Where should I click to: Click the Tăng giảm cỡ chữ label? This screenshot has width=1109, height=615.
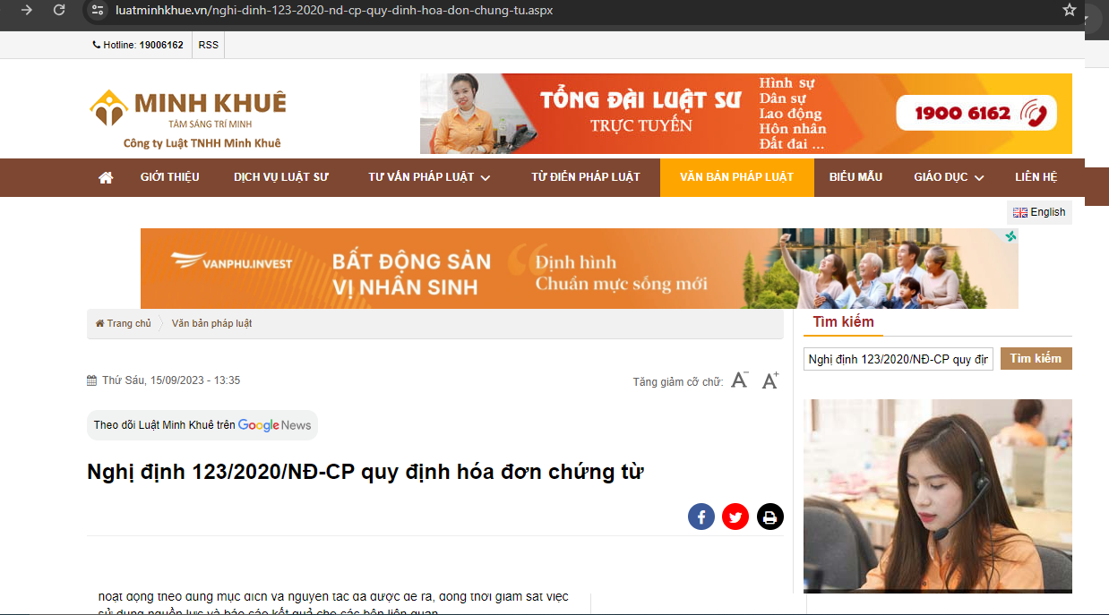678,382
